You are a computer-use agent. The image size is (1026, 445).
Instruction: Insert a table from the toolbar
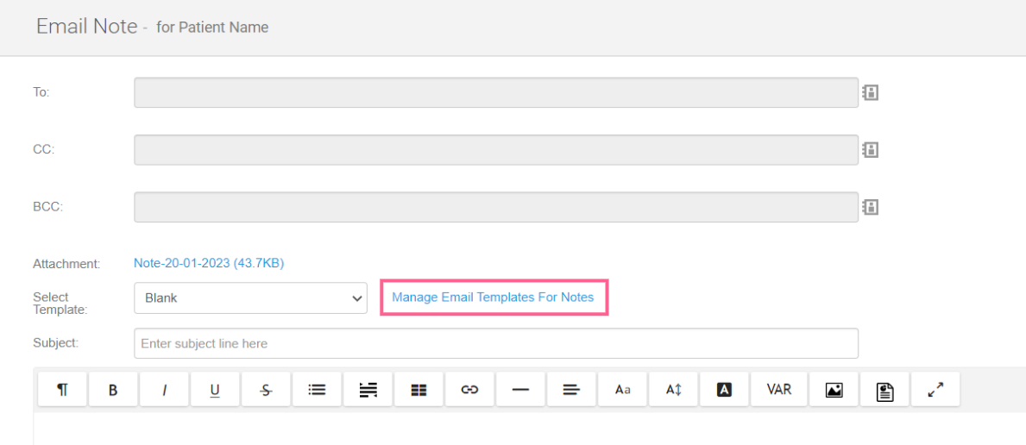tap(419, 390)
